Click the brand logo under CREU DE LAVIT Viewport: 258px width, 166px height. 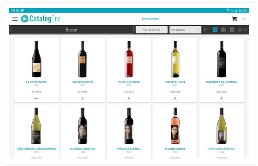(175, 99)
